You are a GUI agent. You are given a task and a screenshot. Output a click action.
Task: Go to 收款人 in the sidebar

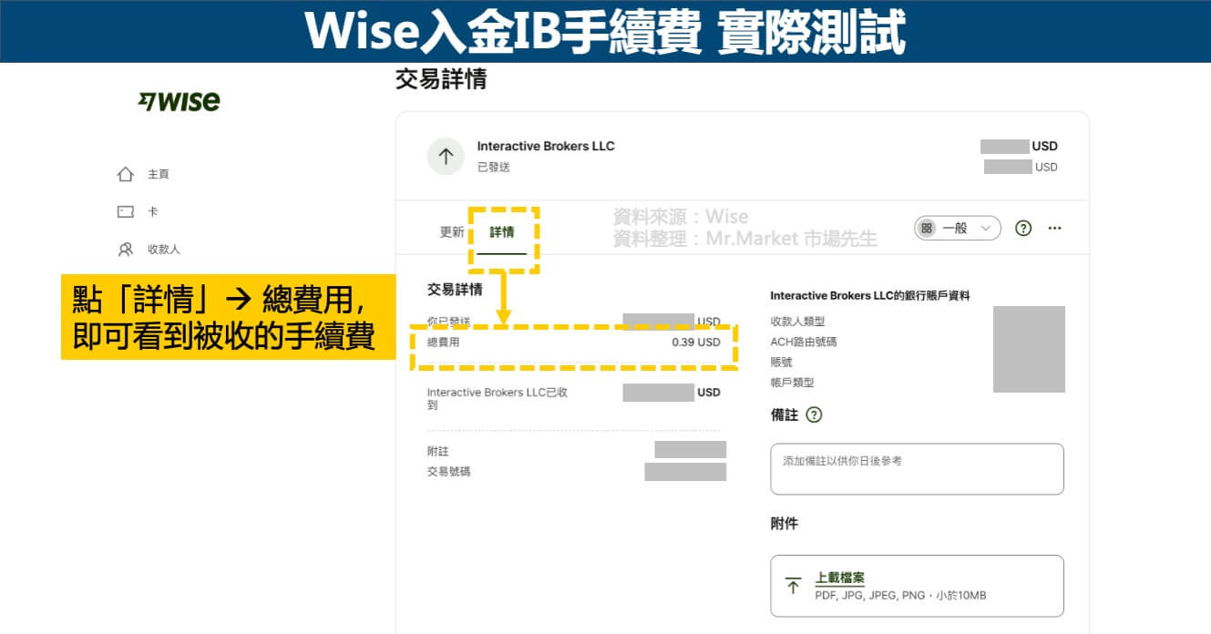pos(164,250)
